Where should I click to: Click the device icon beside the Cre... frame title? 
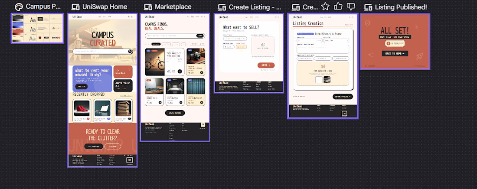click(x=296, y=7)
